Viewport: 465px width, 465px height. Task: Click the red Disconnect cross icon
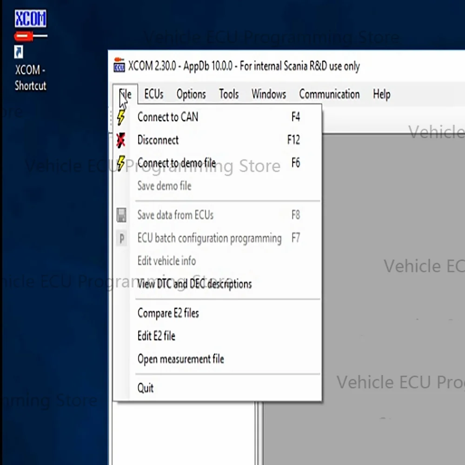[121, 140]
